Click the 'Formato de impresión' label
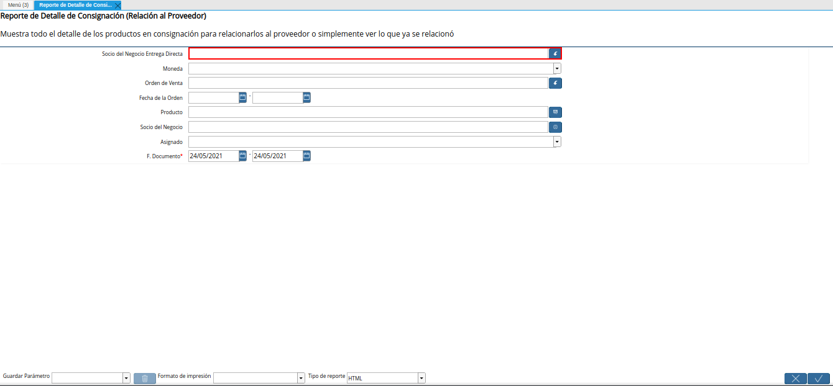 tap(185, 376)
